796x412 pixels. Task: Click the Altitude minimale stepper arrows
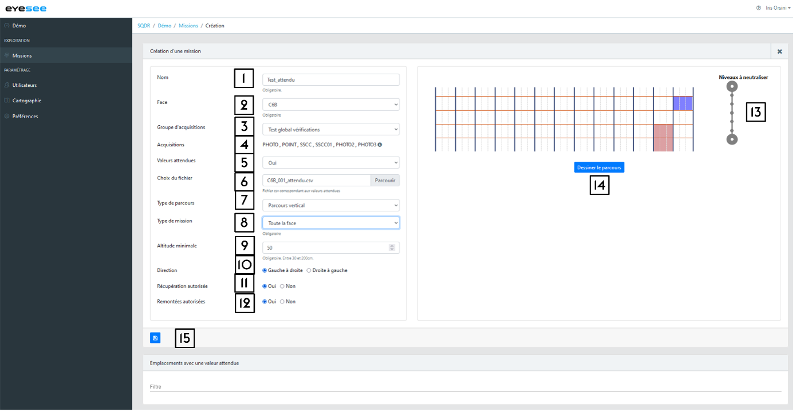[392, 247]
